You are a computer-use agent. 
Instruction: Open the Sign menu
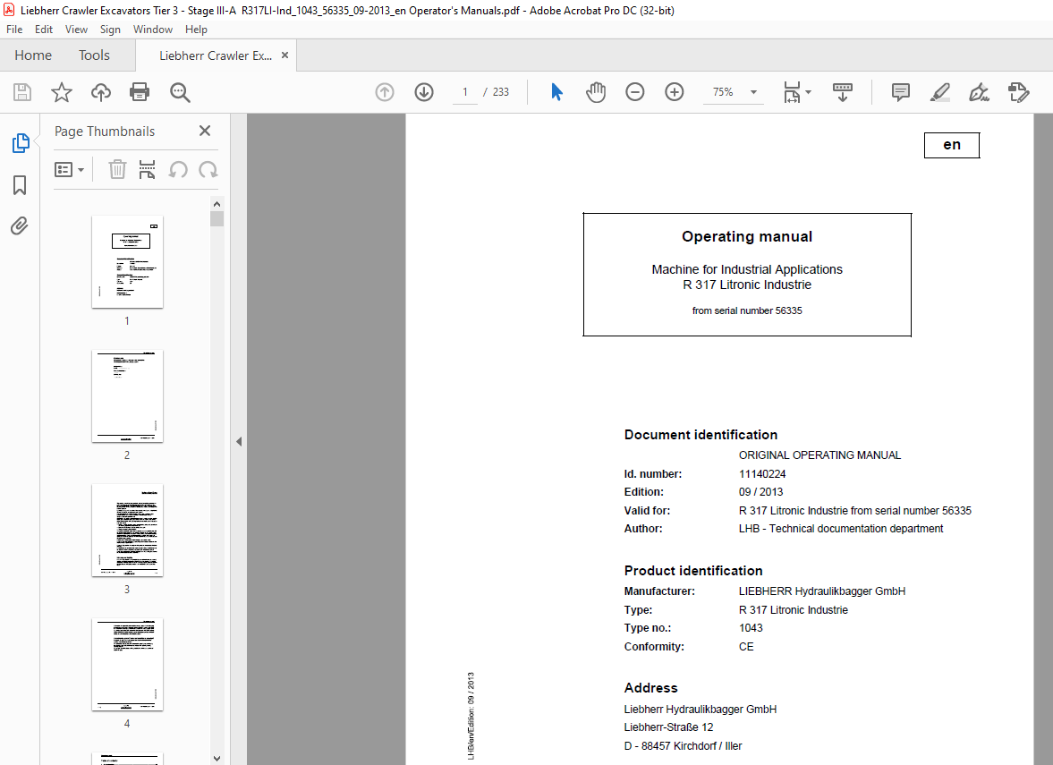pos(110,30)
